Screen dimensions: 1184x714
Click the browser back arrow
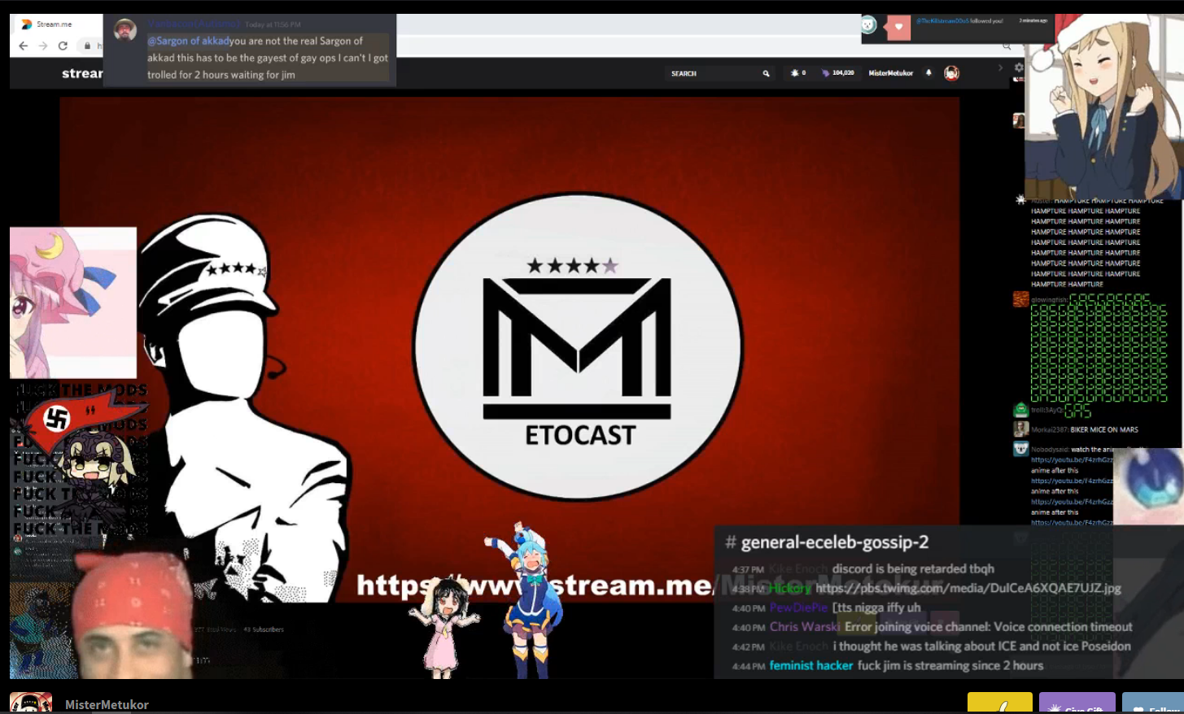pos(24,46)
